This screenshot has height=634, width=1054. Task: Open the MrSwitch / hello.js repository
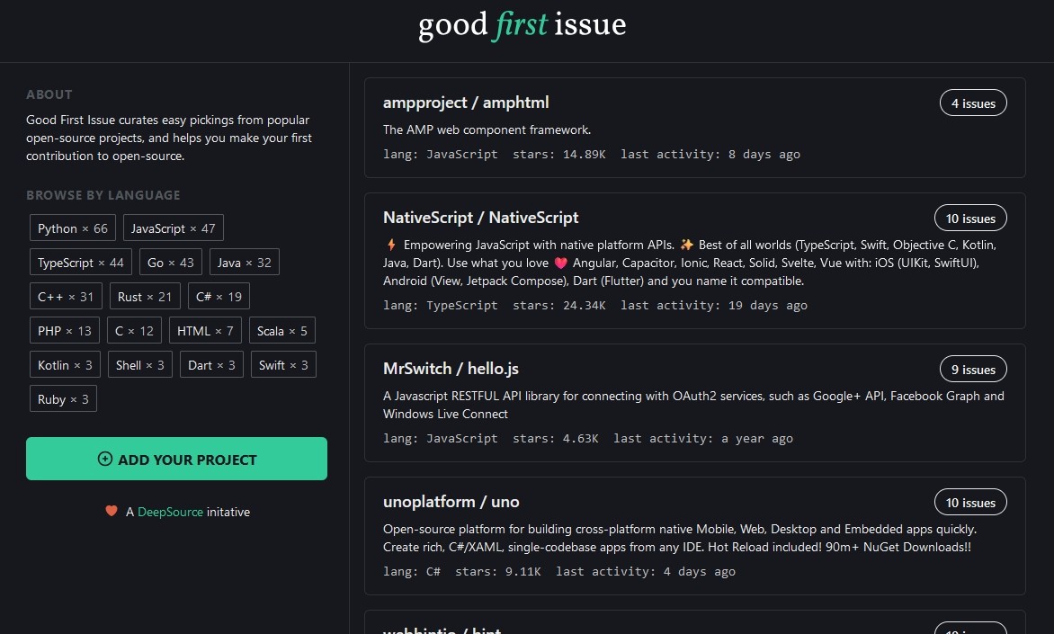451,369
